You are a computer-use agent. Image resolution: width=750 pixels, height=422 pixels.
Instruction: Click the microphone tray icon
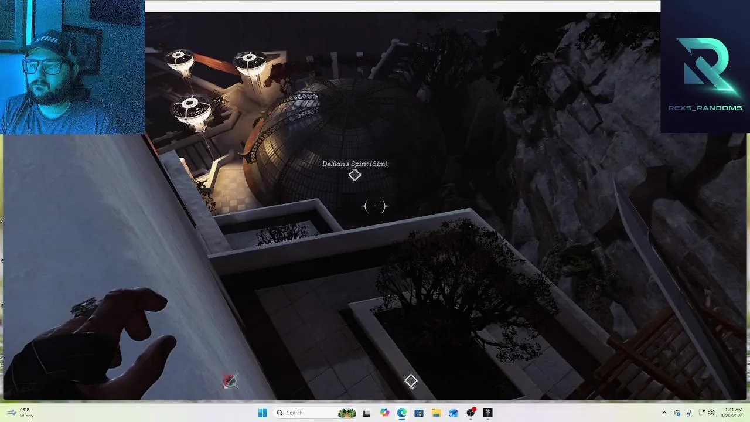pos(690,413)
